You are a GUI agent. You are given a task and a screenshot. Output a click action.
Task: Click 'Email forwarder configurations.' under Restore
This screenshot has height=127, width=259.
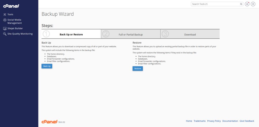click(x=152, y=61)
